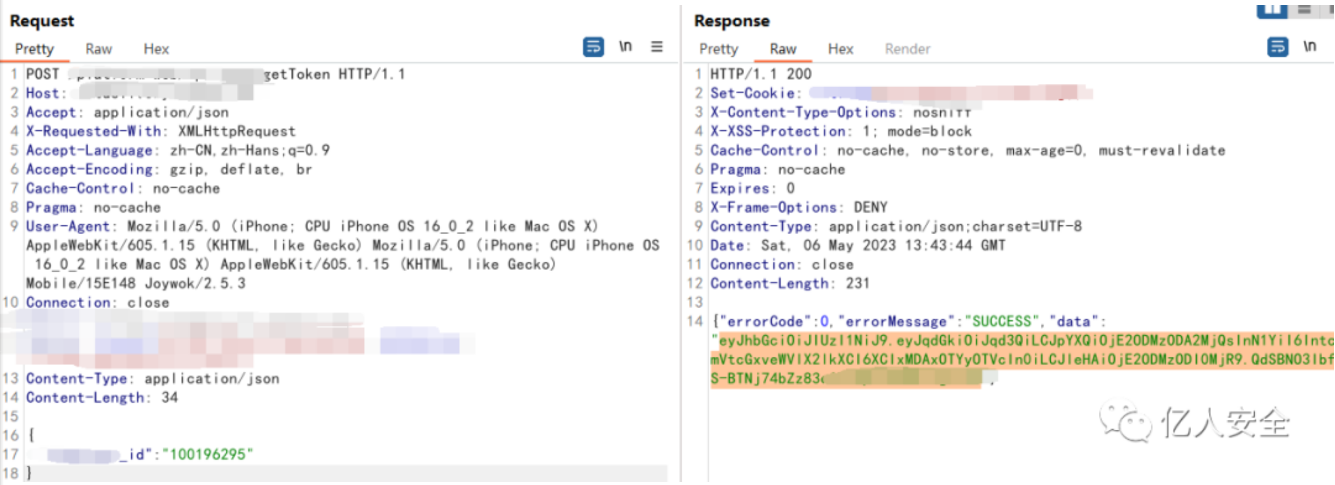
Task: Click the Expires: 0 header
Action: pos(753,188)
